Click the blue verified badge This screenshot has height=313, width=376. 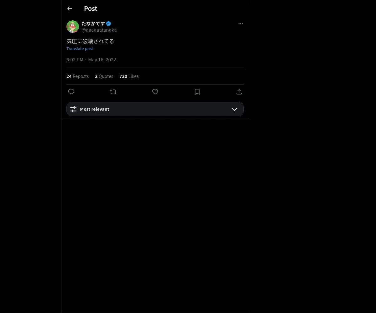pos(108,23)
